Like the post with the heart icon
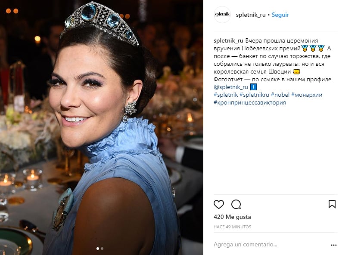The image size is (339, 255). [218, 204]
